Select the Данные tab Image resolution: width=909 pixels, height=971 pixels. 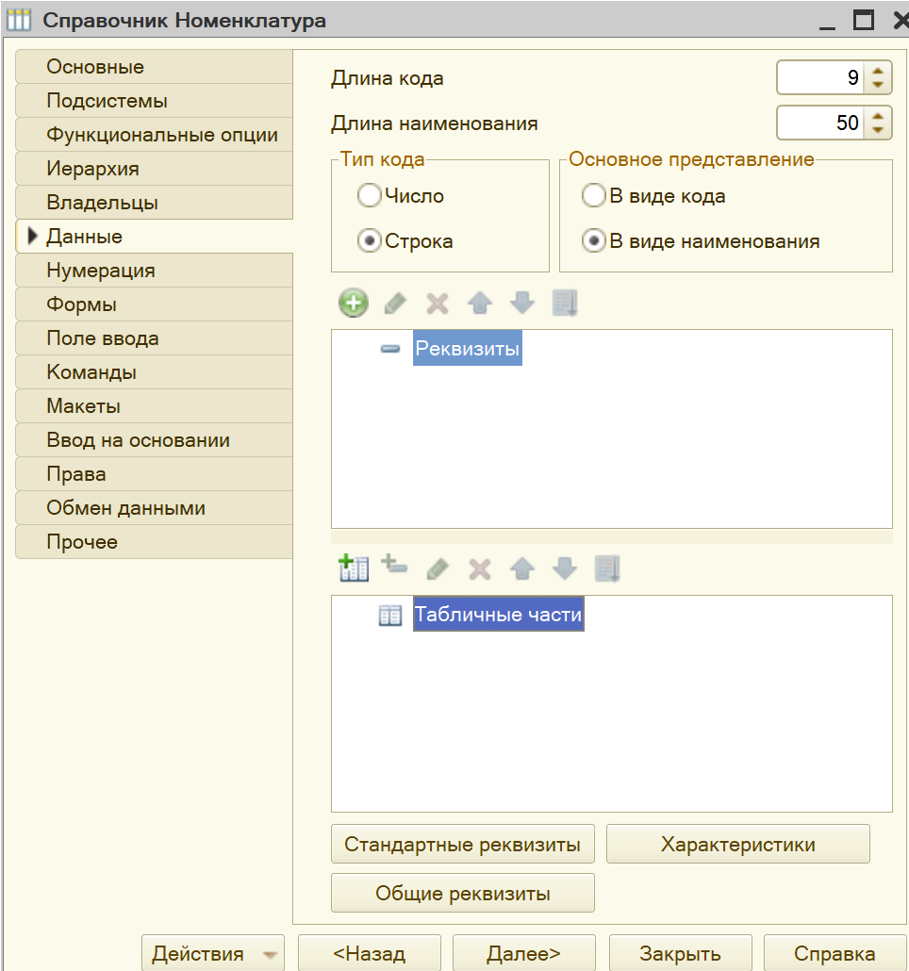pyautogui.click(x=155, y=237)
